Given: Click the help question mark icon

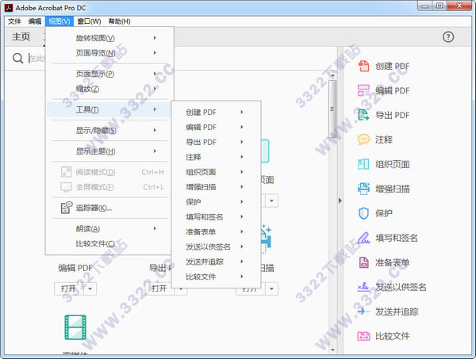Looking at the screenshot, I should point(448,37).
